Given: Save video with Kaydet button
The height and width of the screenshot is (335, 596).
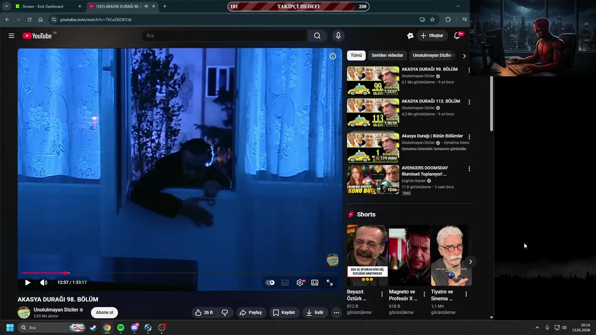Looking at the screenshot, I should (284, 313).
